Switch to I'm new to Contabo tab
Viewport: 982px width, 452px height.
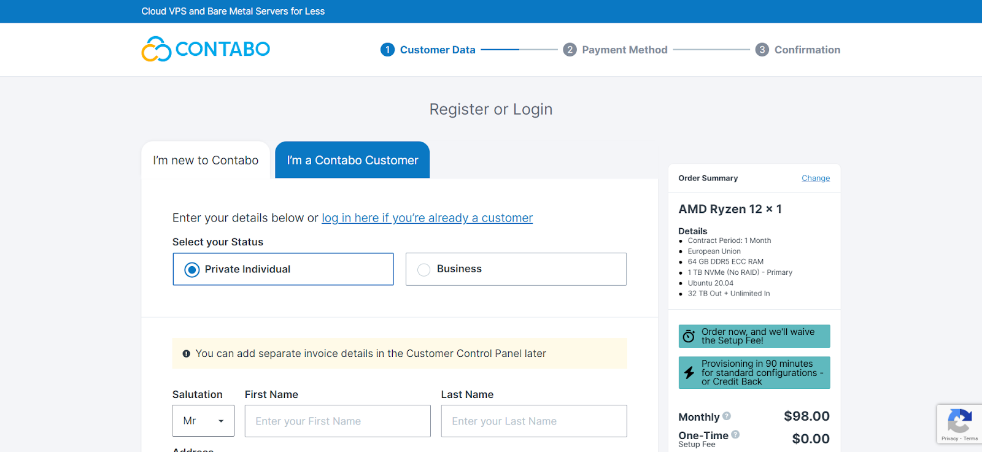coord(206,160)
